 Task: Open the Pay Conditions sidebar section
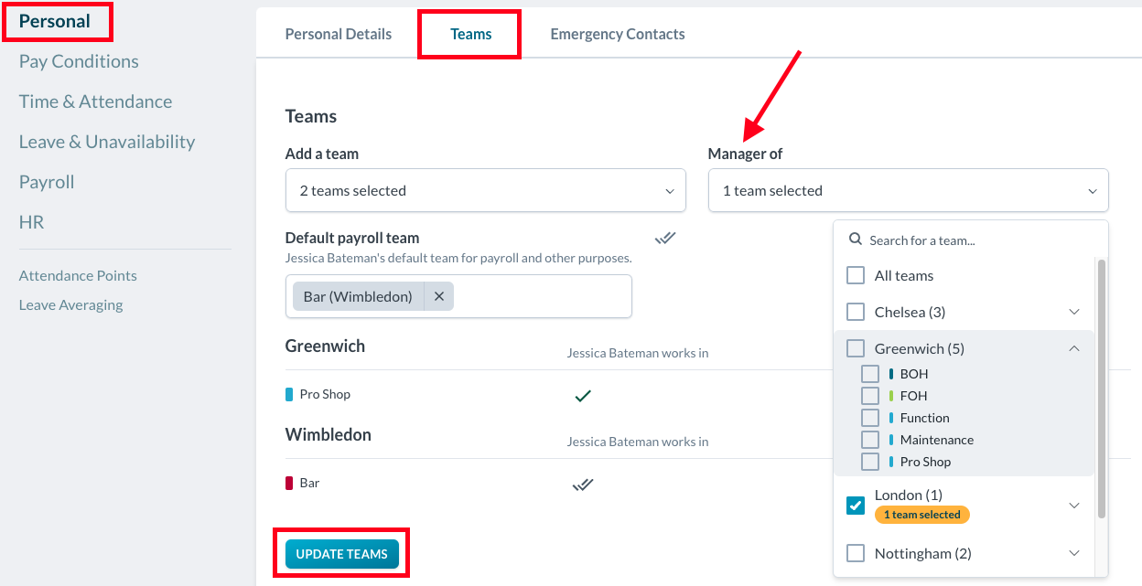[x=79, y=61]
